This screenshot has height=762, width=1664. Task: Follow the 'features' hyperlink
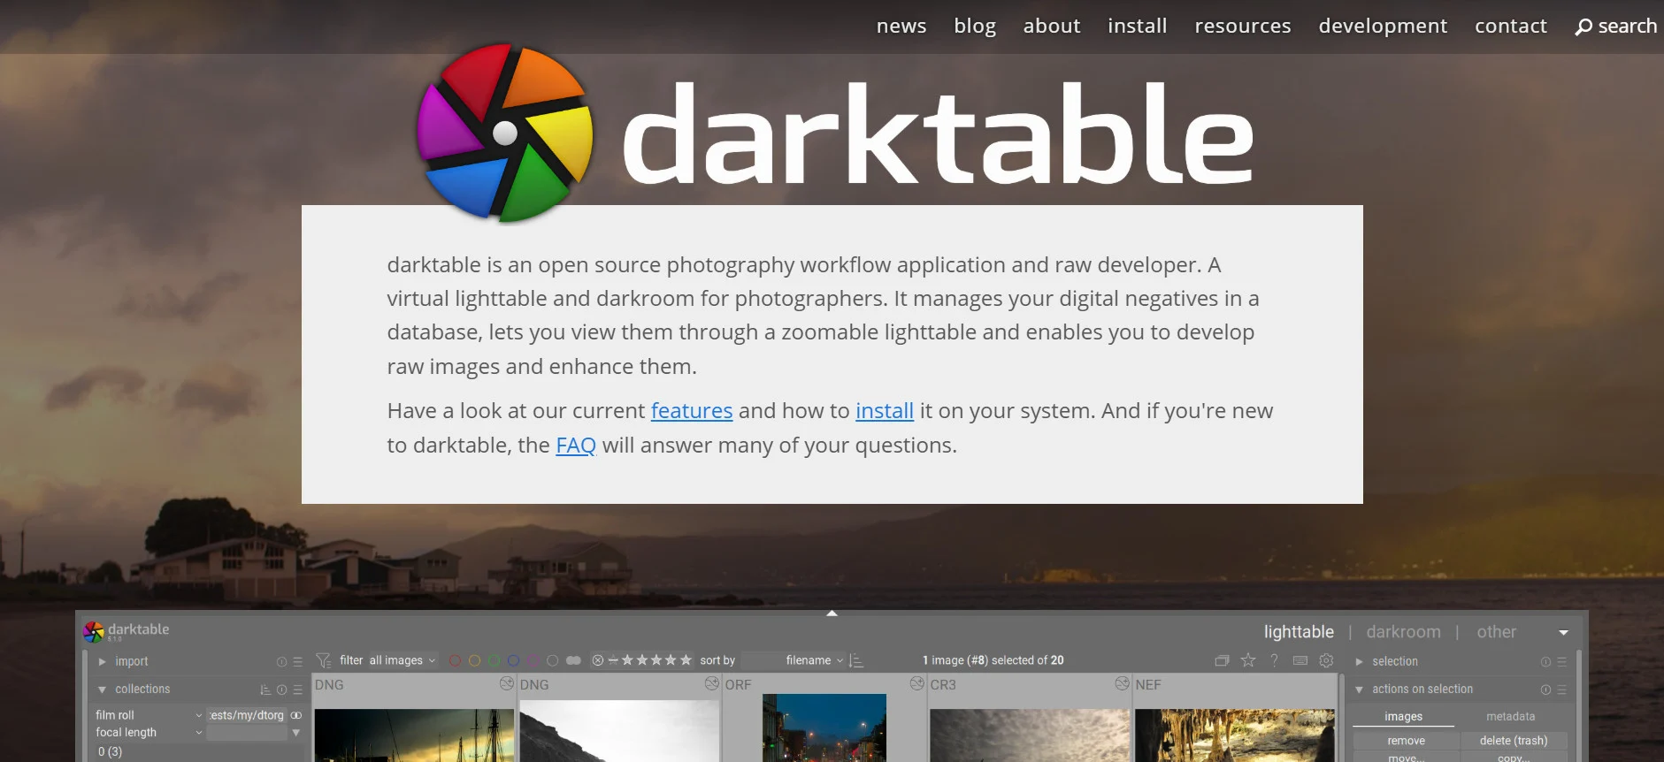tap(692, 411)
